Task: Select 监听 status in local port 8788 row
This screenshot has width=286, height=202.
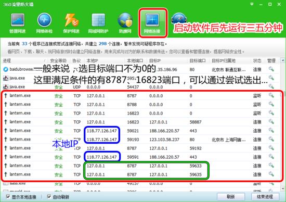Action: coord(257,105)
